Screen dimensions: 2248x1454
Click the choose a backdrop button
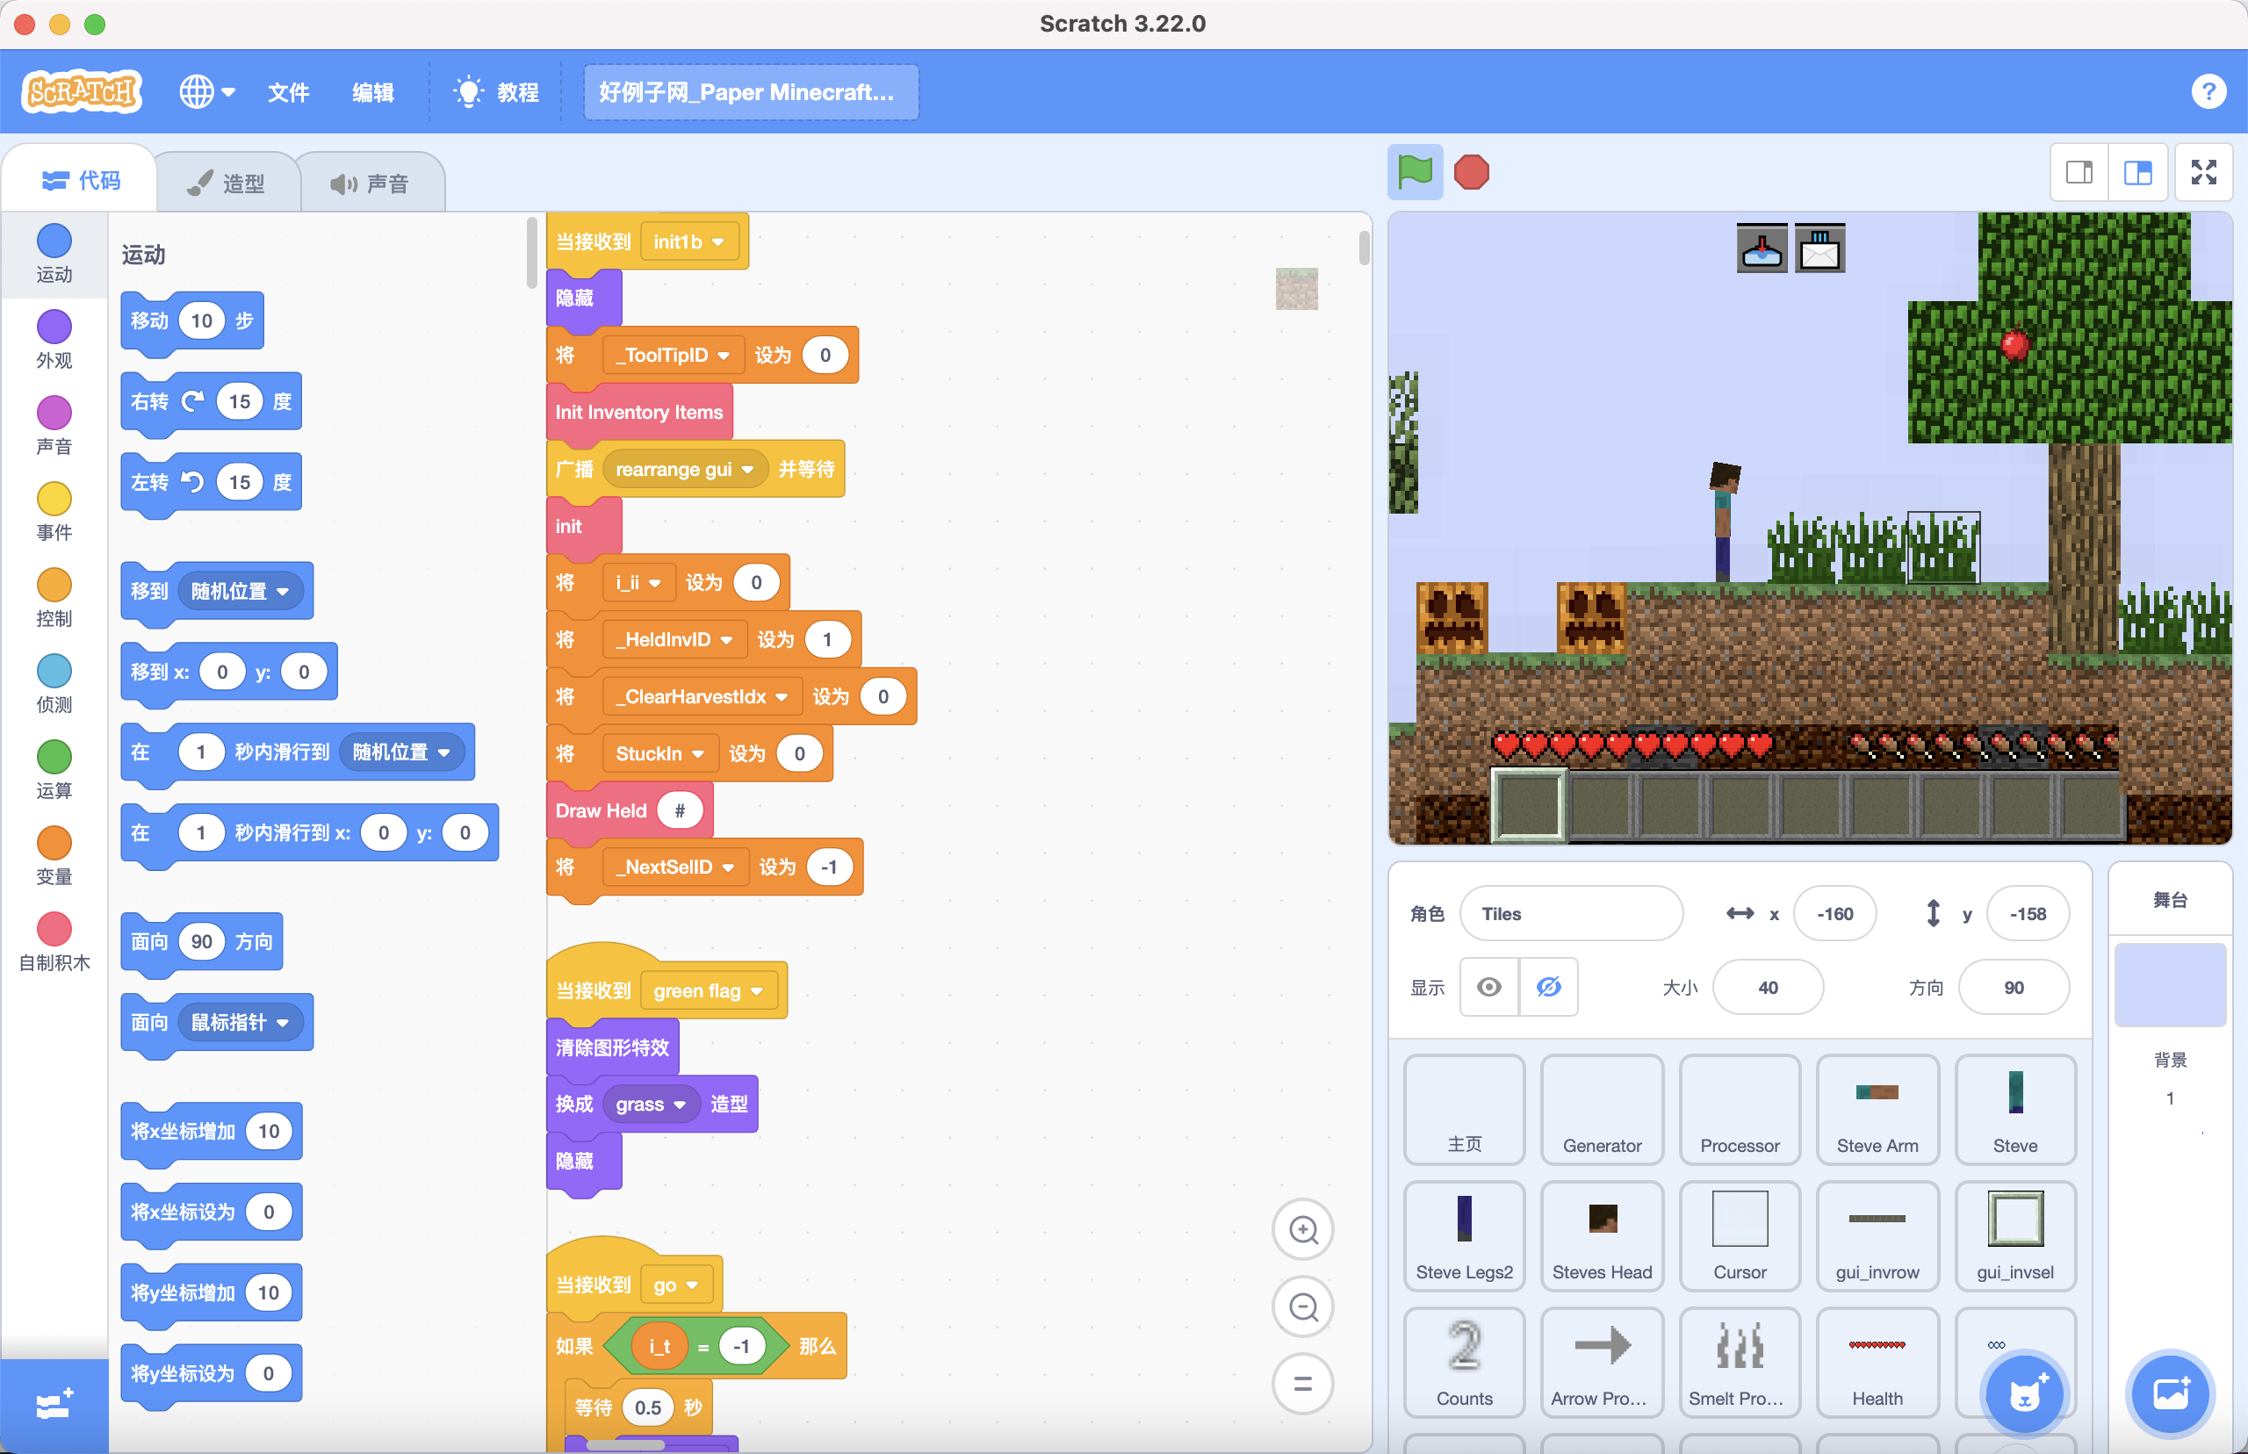(2170, 1393)
